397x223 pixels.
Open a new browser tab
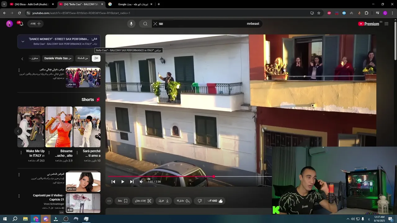tap(159, 4)
